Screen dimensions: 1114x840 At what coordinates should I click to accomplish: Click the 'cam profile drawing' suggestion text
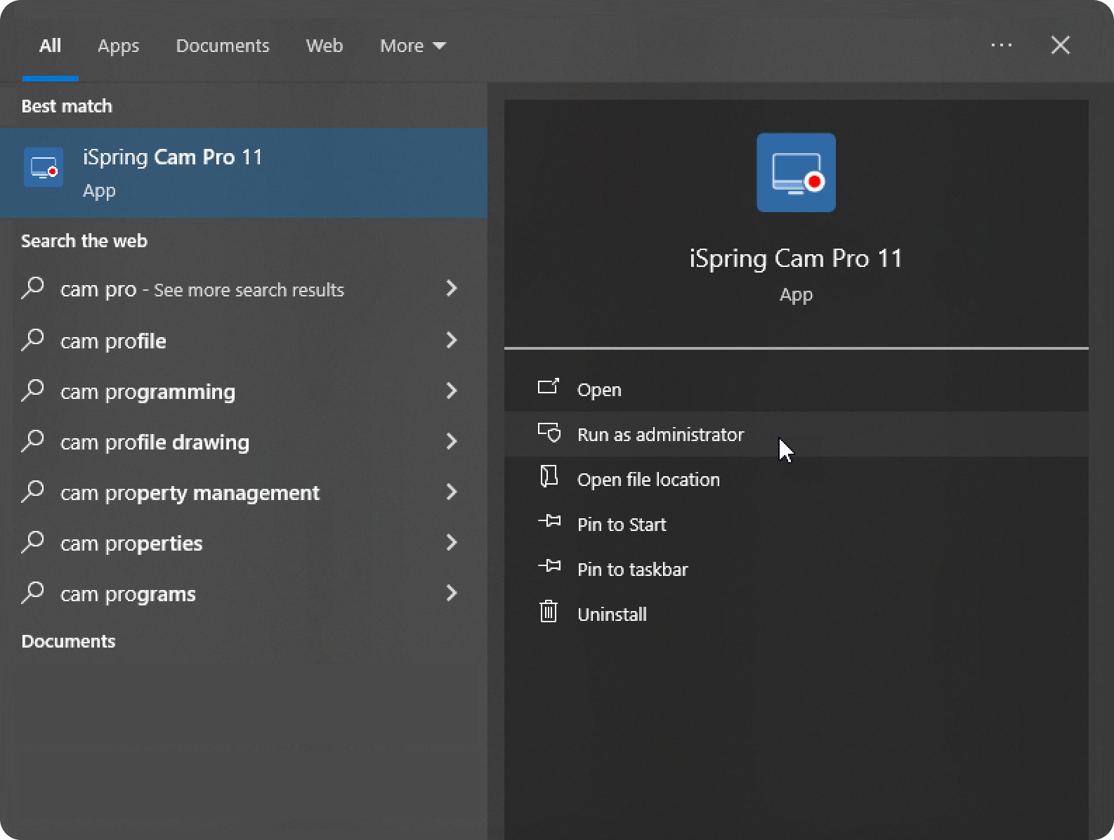tap(155, 442)
